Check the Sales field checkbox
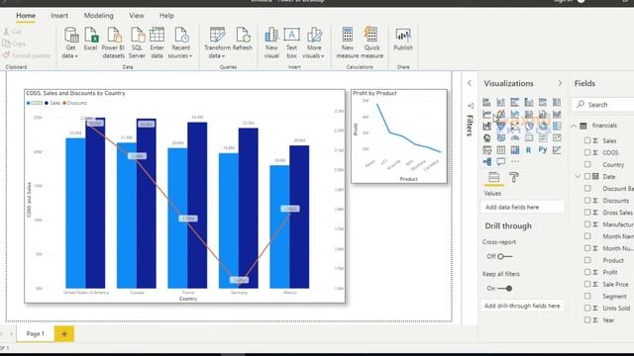634x356 pixels. click(x=587, y=140)
